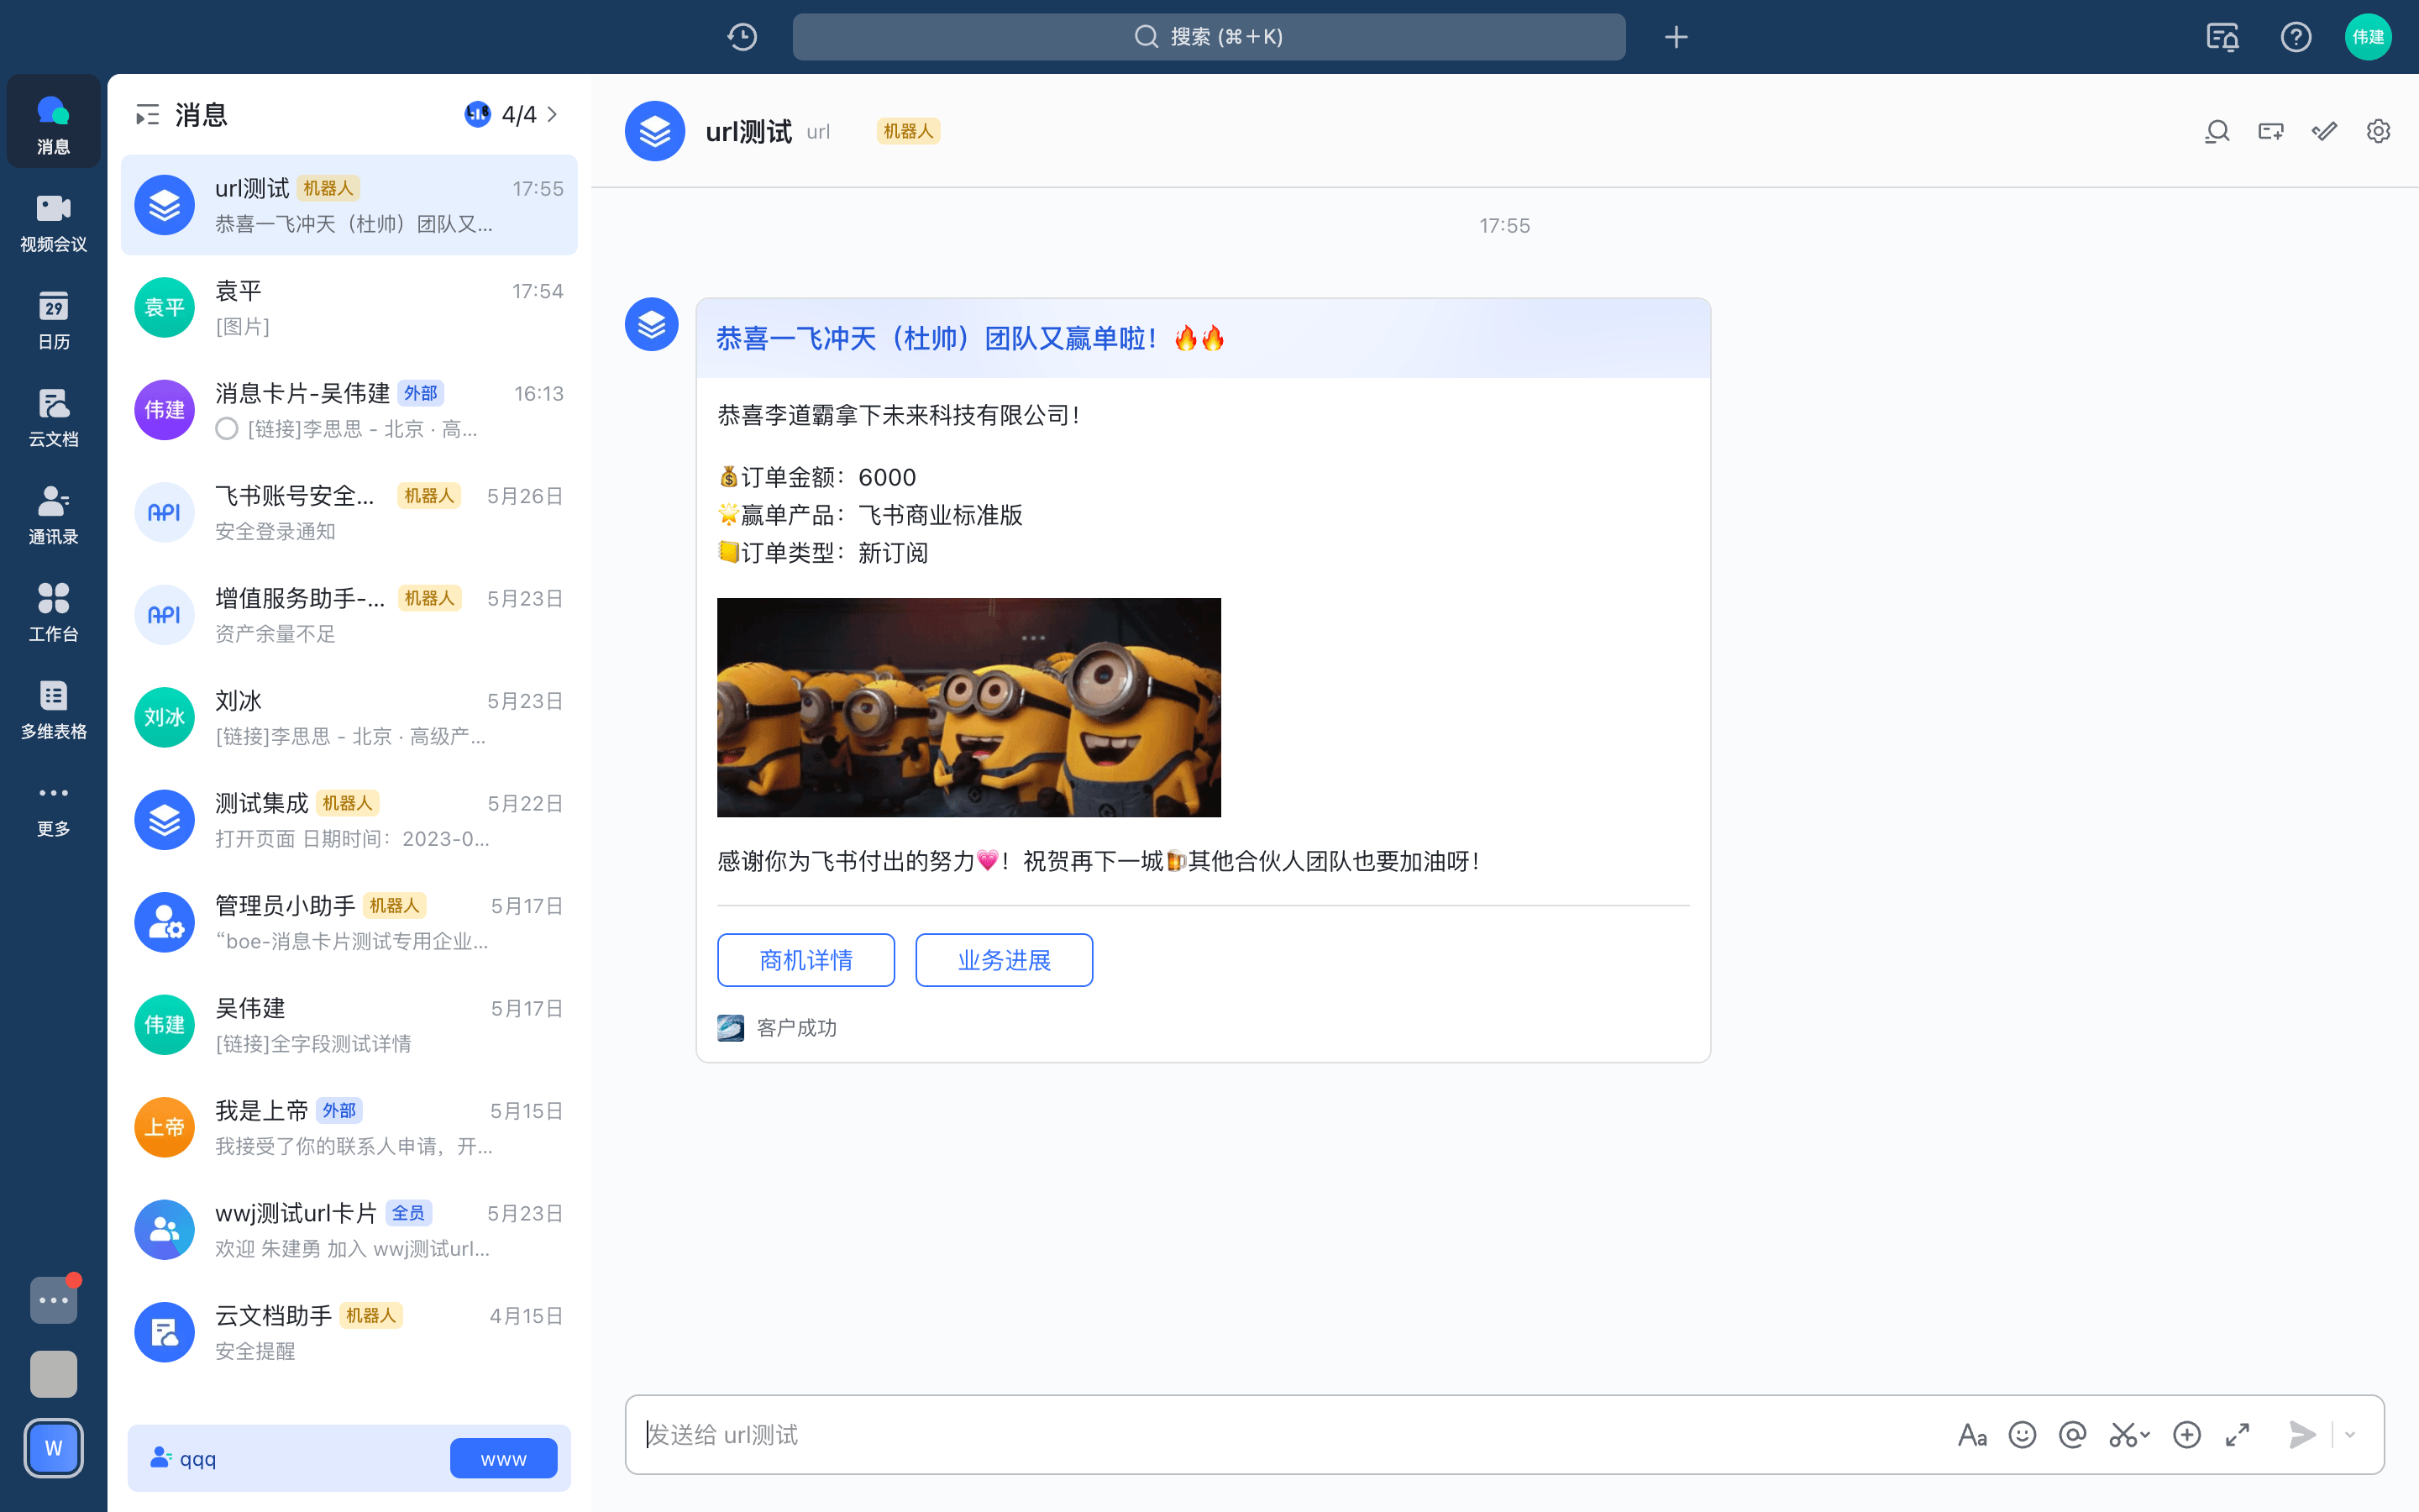Screen dimensions: 2419x1512
Task: Click the W workspace icon at bottom left
Action: point(53,1448)
